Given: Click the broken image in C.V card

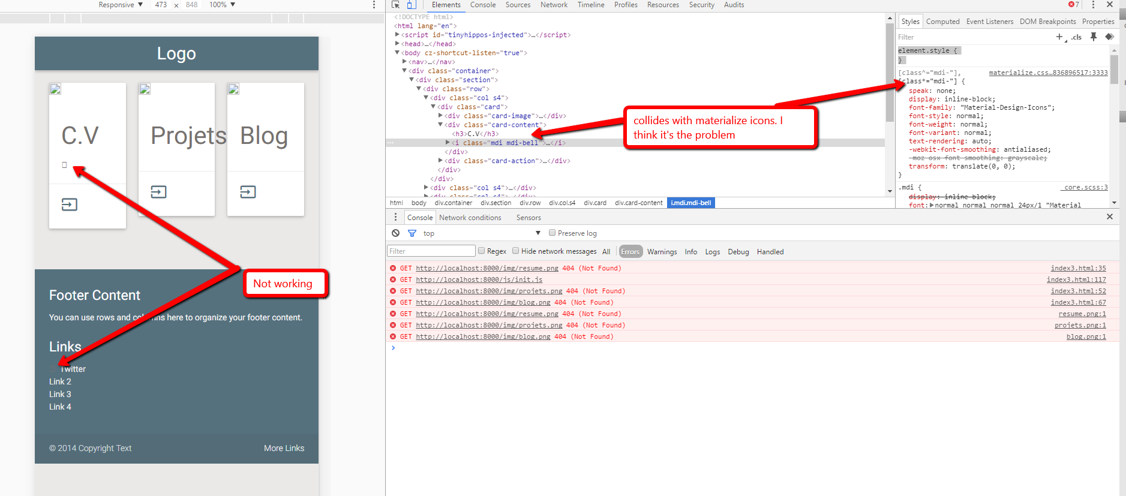Looking at the screenshot, I should tap(55, 89).
